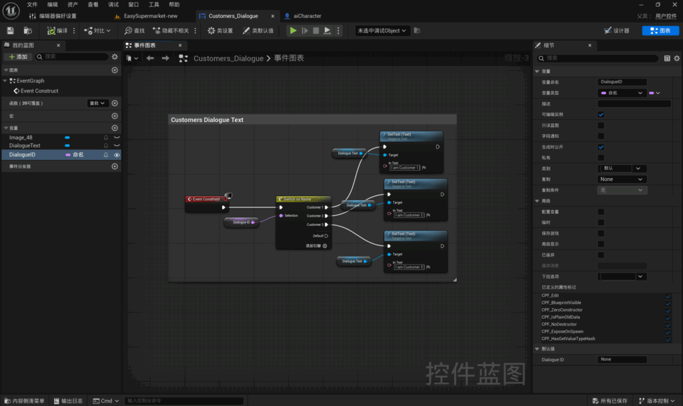683x406 pixels.
Task: Open Details panel settings gear
Action: 677,58
